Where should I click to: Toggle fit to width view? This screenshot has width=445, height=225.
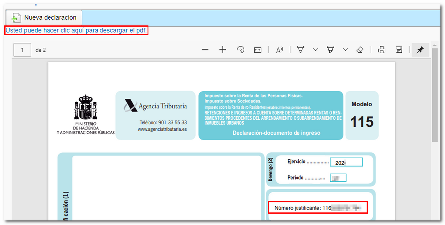click(257, 50)
